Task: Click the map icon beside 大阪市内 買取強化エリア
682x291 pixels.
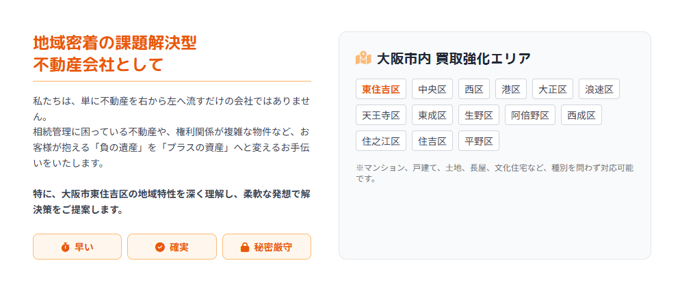Action: (x=363, y=58)
